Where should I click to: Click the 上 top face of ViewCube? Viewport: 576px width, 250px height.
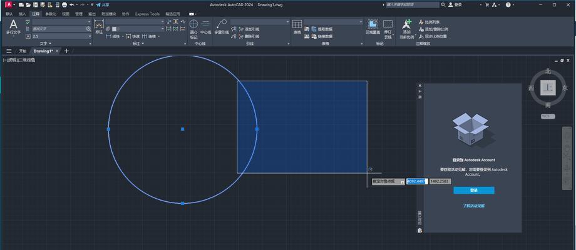[x=548, y=88]
